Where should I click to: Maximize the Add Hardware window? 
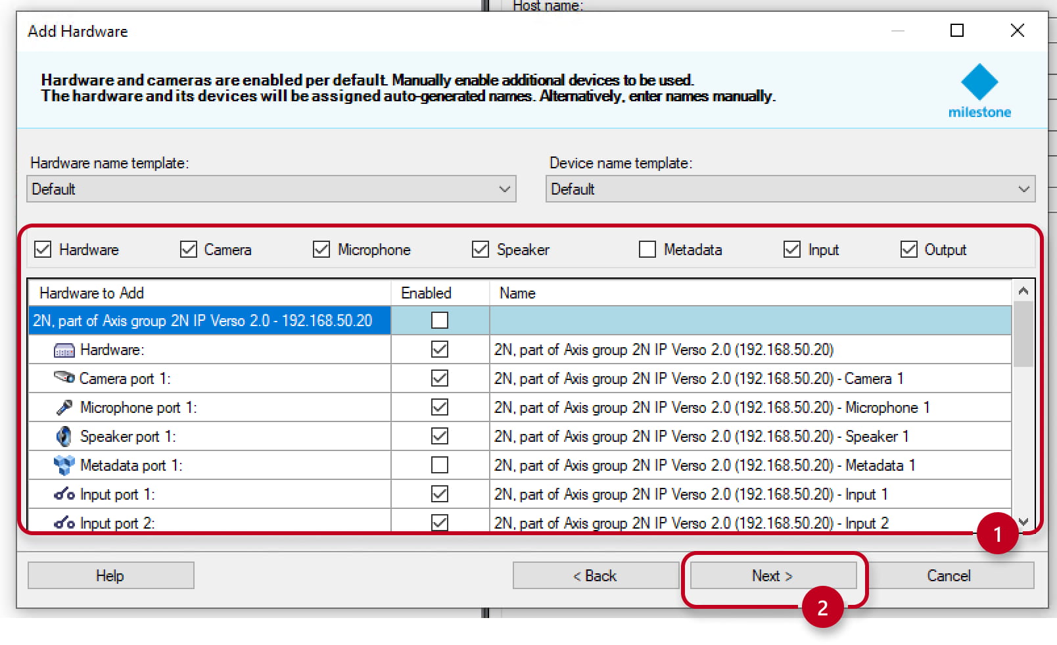coord(957,30)
